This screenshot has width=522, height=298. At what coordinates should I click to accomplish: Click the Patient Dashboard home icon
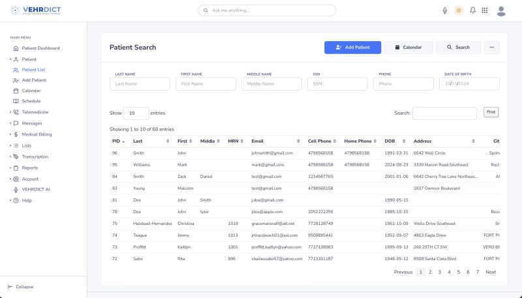coord(16,48)
